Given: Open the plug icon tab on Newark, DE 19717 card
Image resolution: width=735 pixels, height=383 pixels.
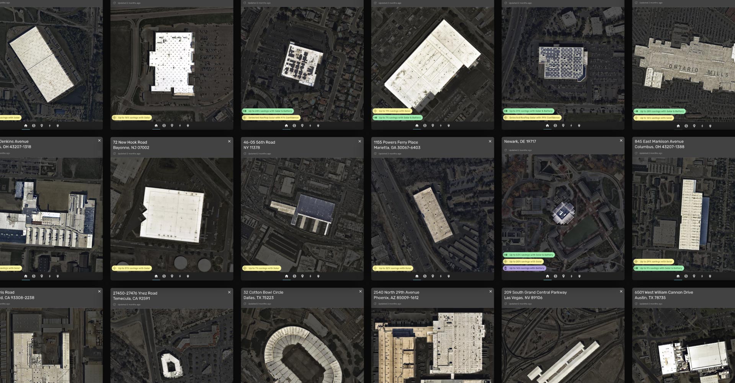Looking at the screenshot, I should pos(579,276).
